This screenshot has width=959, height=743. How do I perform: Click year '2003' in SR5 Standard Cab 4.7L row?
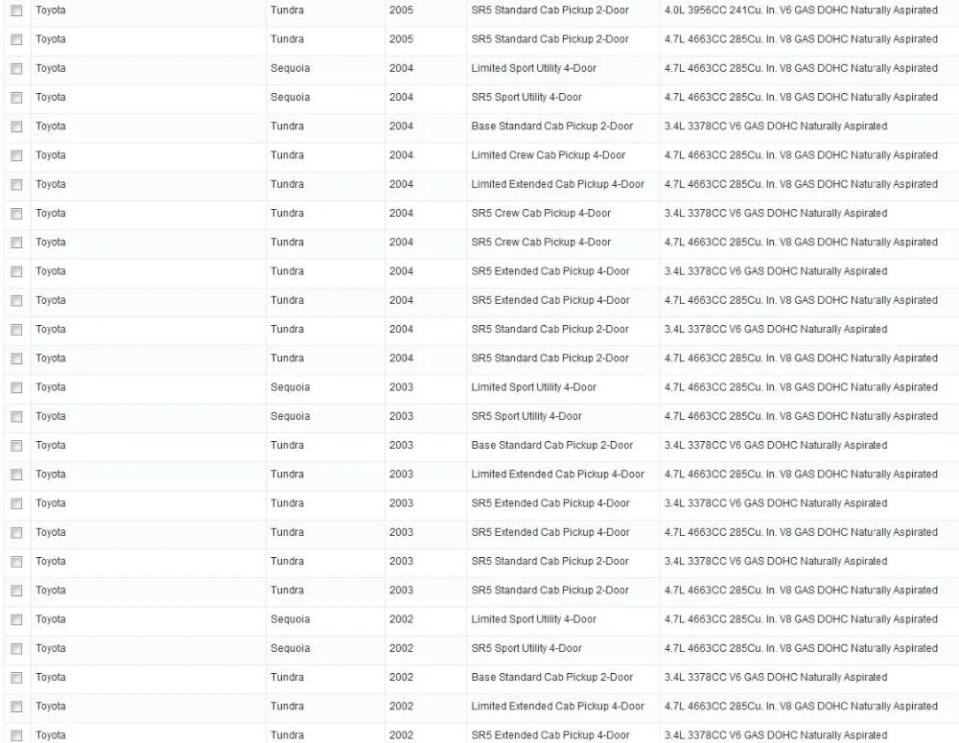point(401,591)
